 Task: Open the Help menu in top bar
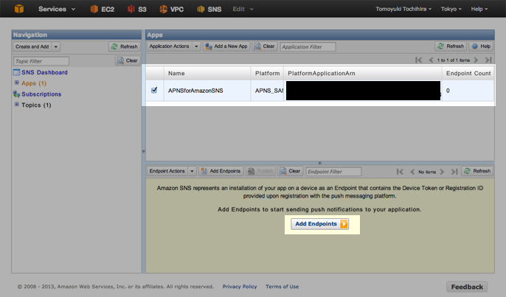coord(479,9)
